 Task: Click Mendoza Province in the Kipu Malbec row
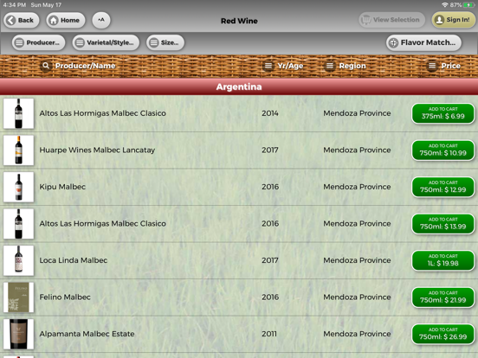tap(357, 187)
